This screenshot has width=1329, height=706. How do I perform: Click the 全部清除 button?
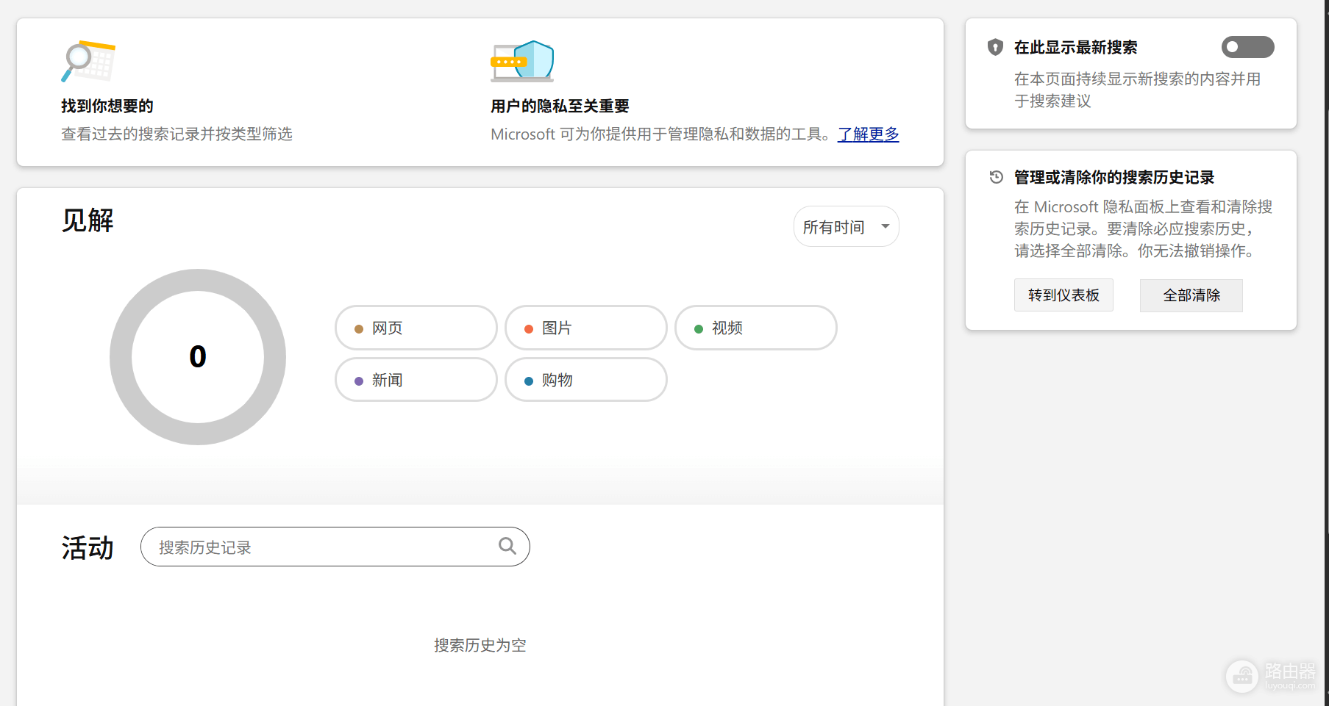(x=1191, y=295)
